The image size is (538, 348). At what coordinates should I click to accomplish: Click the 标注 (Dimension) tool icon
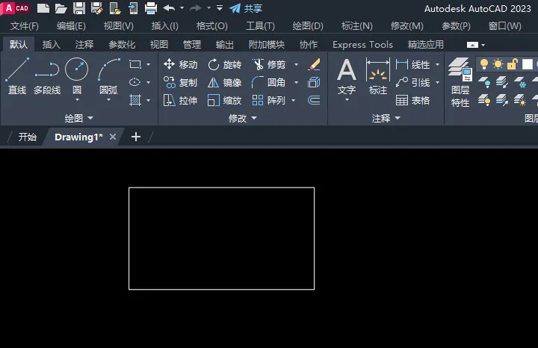pyautogui.click(x=378, y=71)
